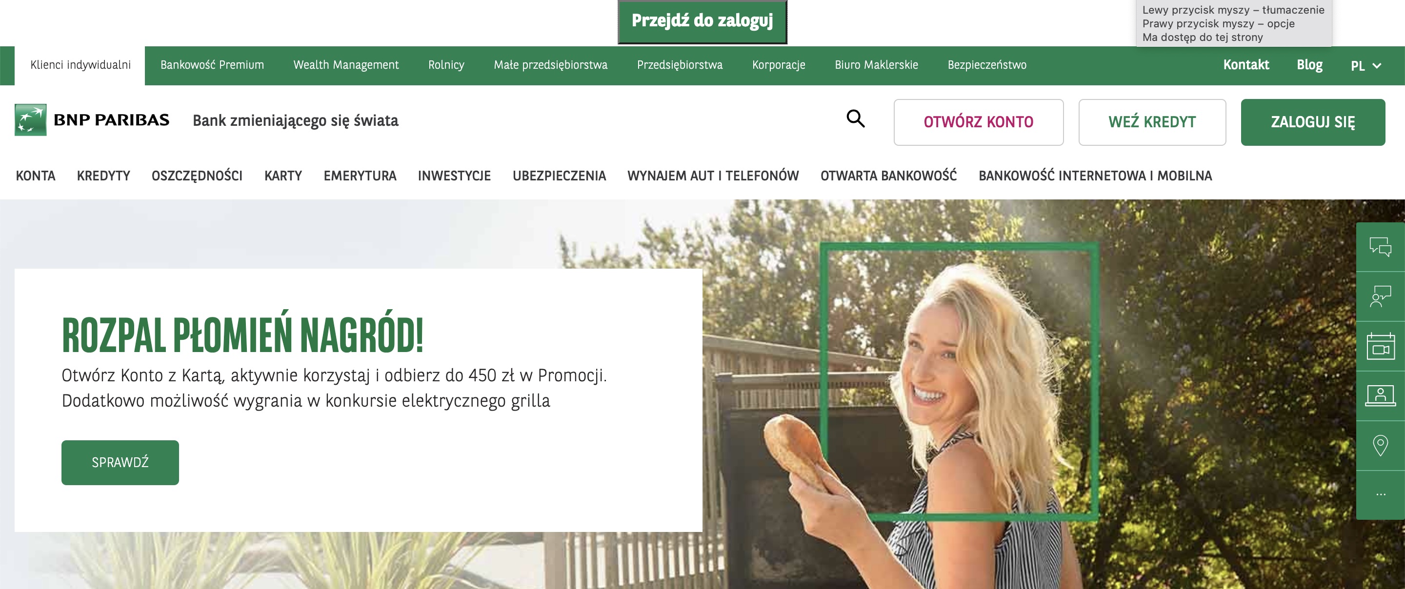The height and width of the screenshot is (589, 1405).
Task: Click the Przejdź do zaloguj skip link
Action: [x=702, y=21]
